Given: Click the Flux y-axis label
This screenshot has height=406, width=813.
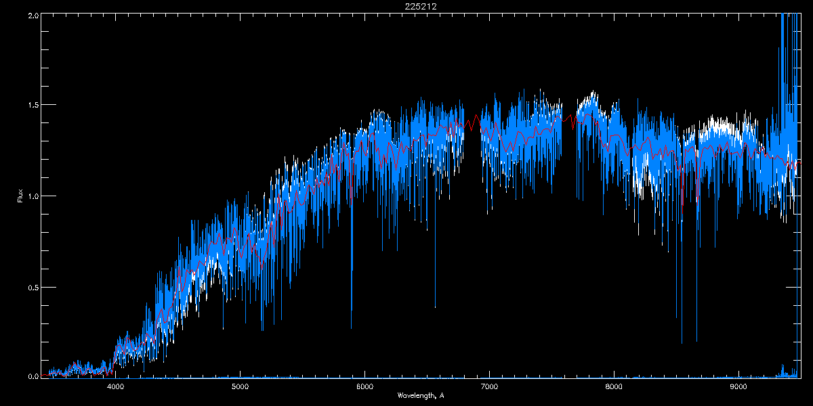Looking at the screenshot, I should click(x=20, y=196).
